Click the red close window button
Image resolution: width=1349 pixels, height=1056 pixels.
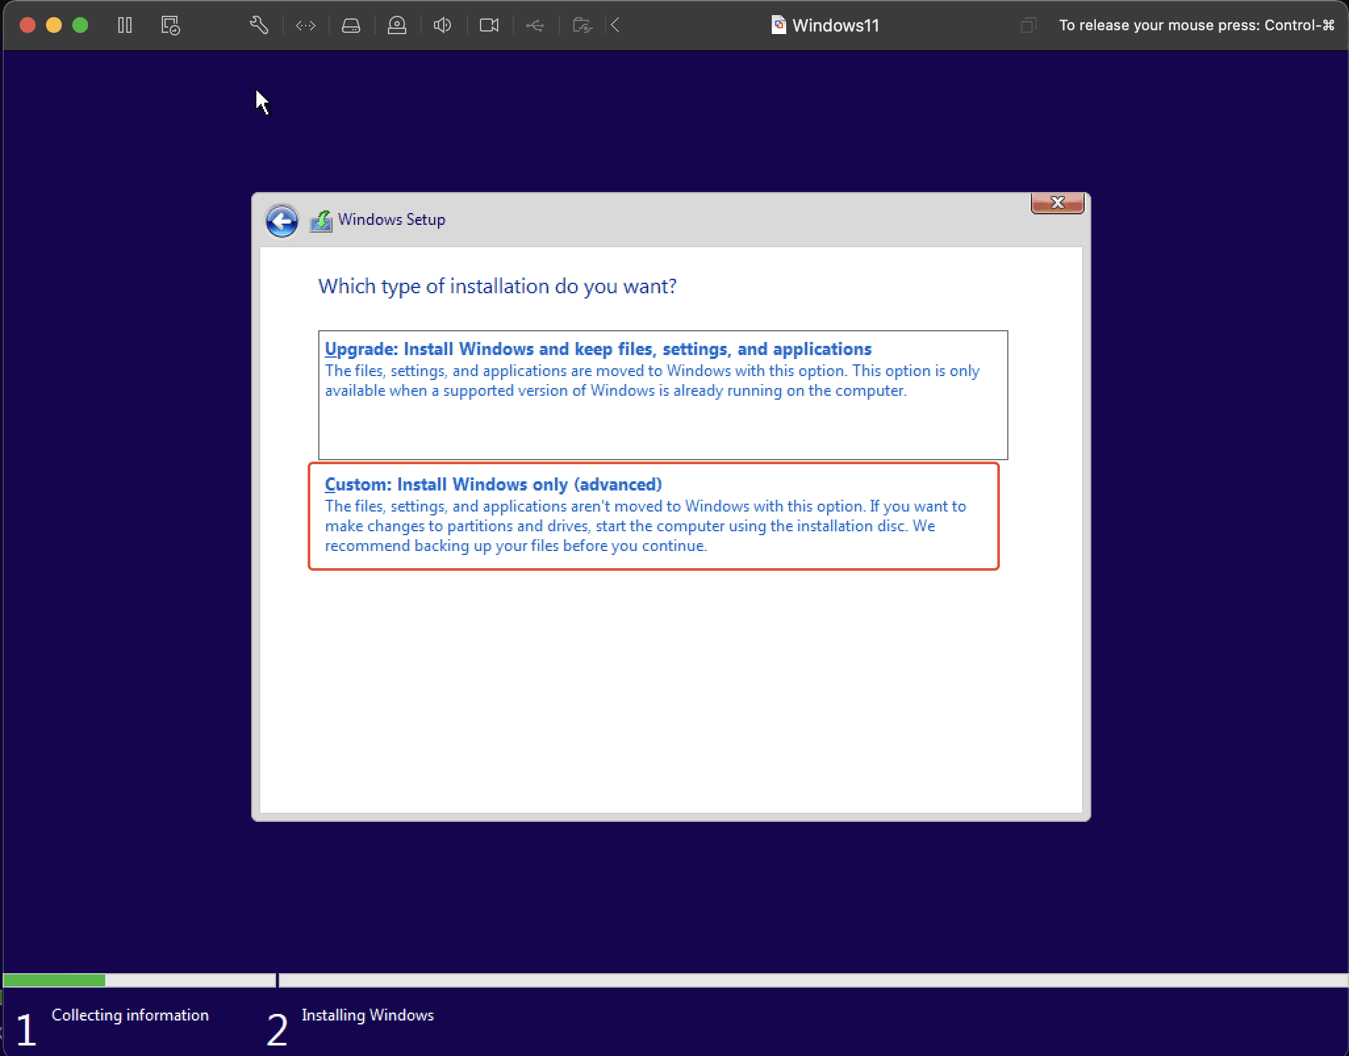pyautogui.click(x=28, y=25)
